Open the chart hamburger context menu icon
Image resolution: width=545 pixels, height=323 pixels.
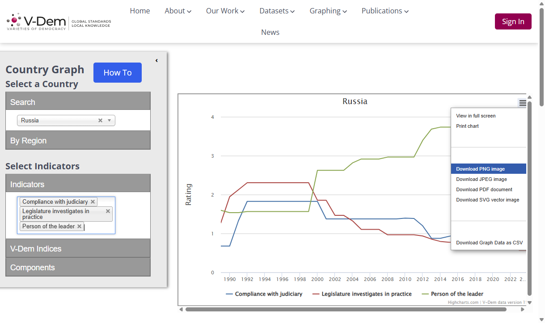point(522,103)
